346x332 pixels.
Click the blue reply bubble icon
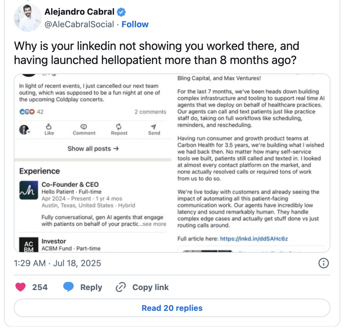tap(68, 287)
